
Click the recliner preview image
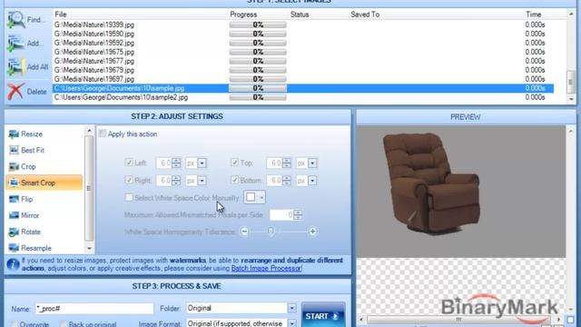click(431, 183)
